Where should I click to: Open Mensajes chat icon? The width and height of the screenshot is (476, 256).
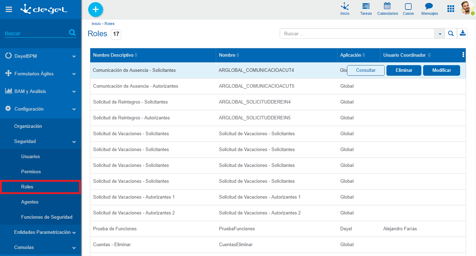(429, 9)
